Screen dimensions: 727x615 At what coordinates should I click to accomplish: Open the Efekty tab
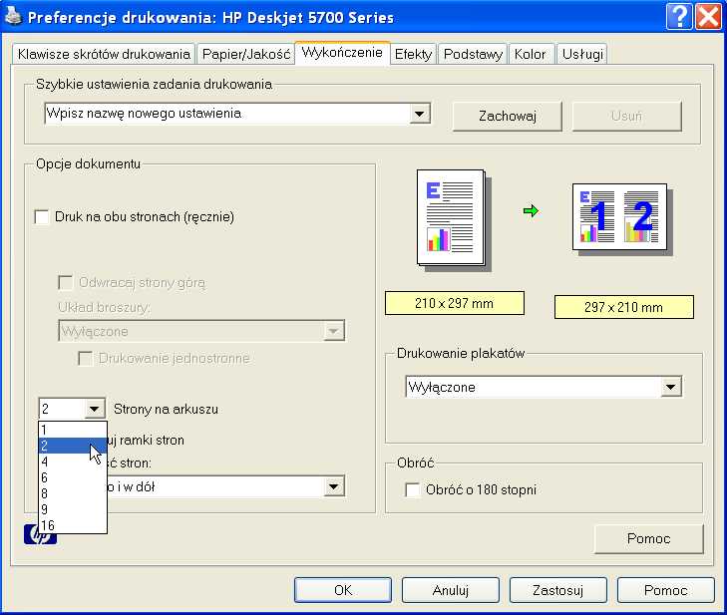click(413, 54)
